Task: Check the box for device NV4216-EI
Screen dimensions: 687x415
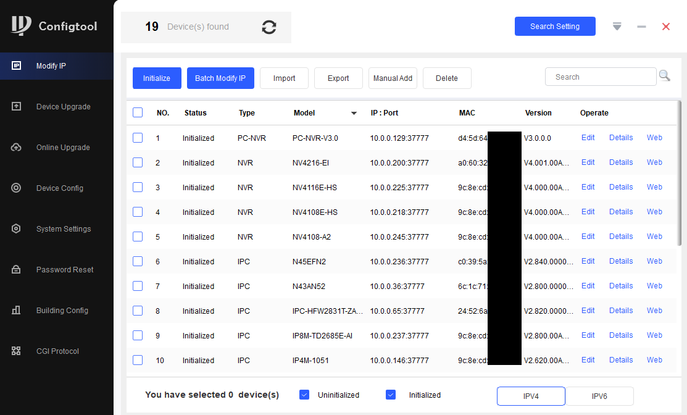Action: (x=138, y=162)
